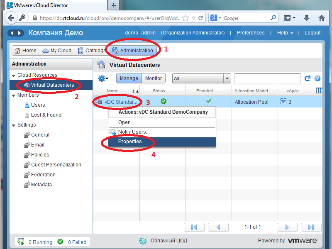Go to the previous page

point(218,227)
